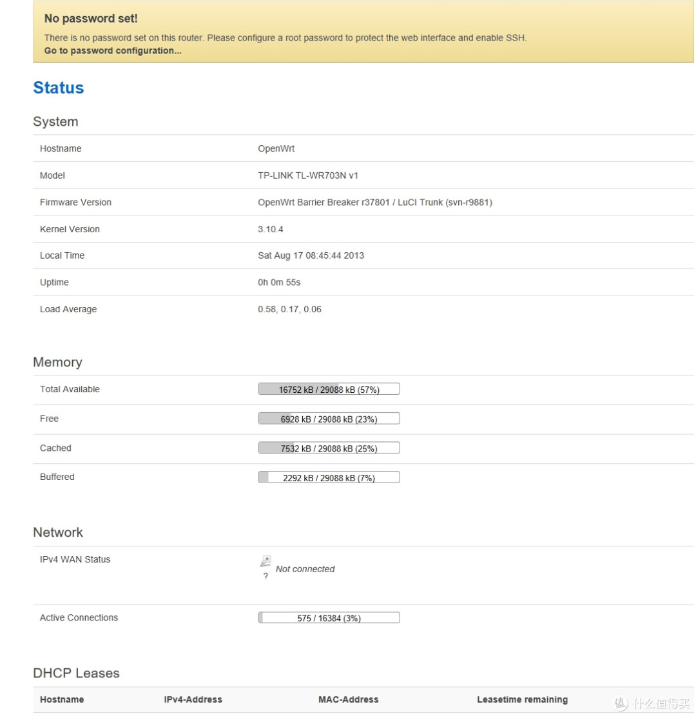The height and width of the screenshot is (718, 696).
Task: Select the firmware version Barrier Breaker text
Action: [x=375, y=203]
